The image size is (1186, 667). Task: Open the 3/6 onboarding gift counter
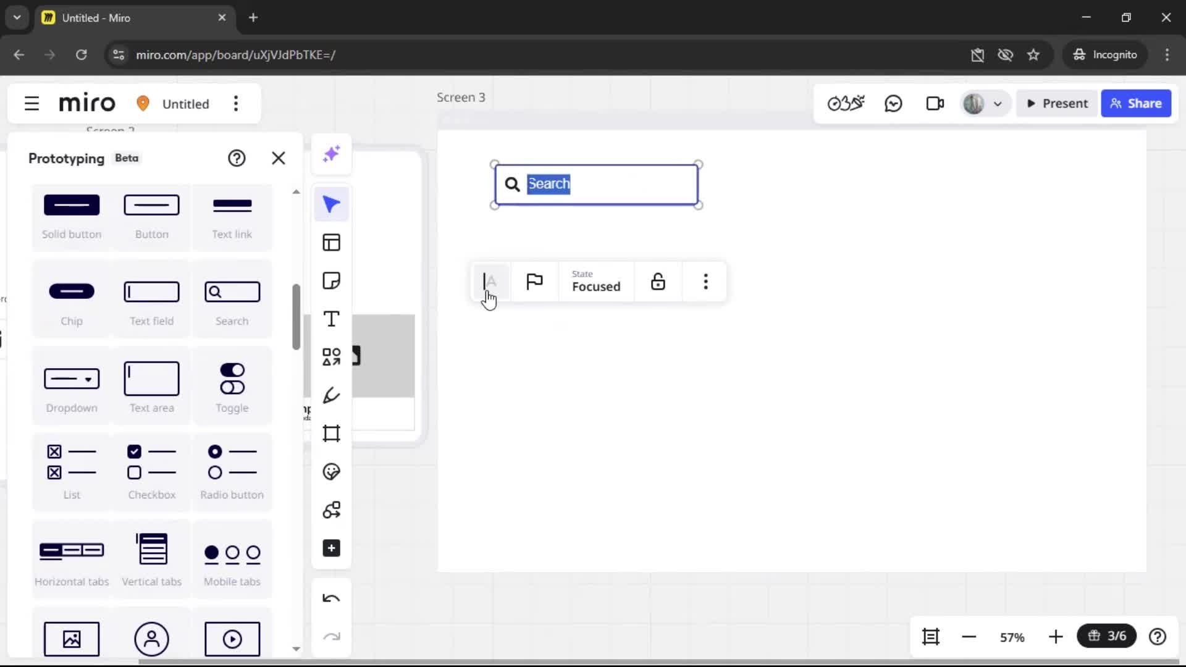(1106, 636)
